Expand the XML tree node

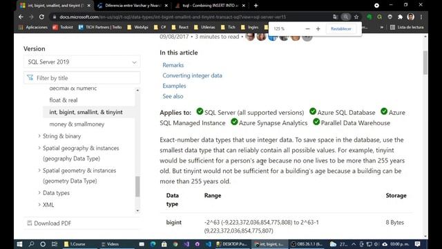[x=39, y=205]
